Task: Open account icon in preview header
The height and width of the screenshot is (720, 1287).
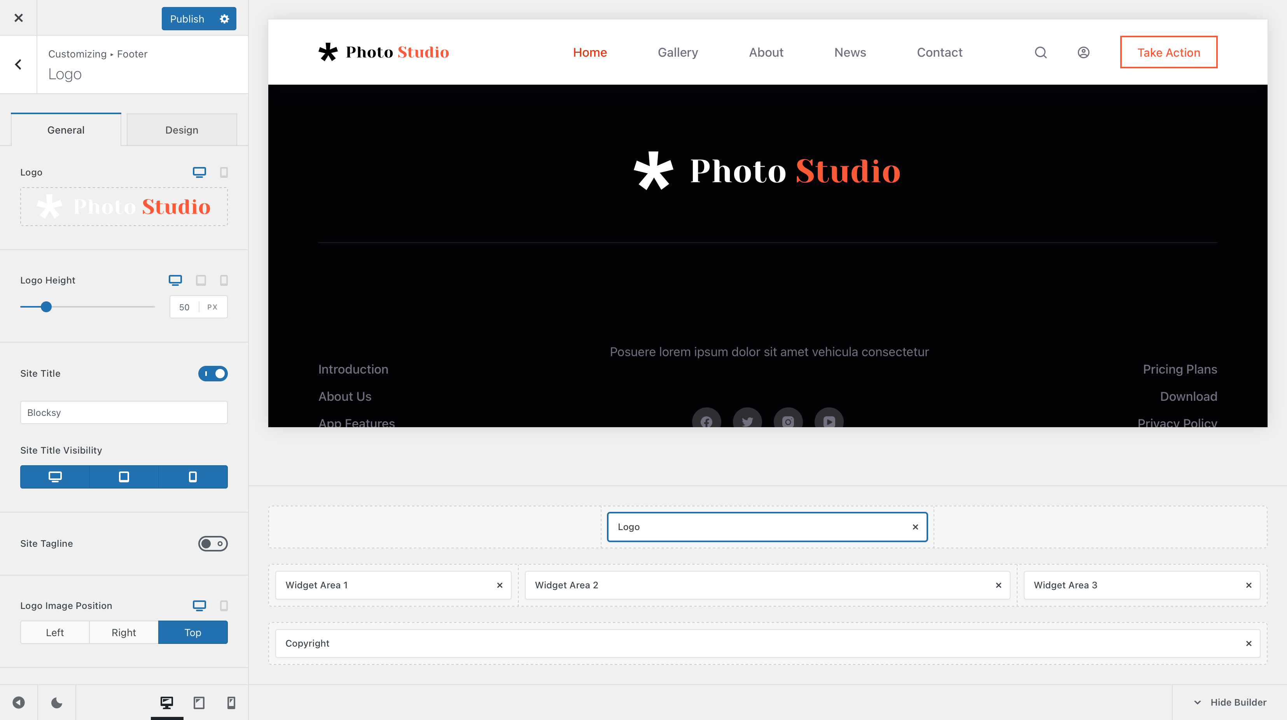Action: pyautogui.click(x=1083, y=52)
